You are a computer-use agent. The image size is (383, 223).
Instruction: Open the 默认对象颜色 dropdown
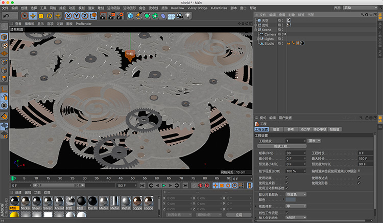(x=296, y=194)
